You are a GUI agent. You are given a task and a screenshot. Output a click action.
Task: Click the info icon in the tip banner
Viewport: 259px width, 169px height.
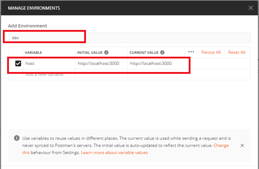(16, 138)
